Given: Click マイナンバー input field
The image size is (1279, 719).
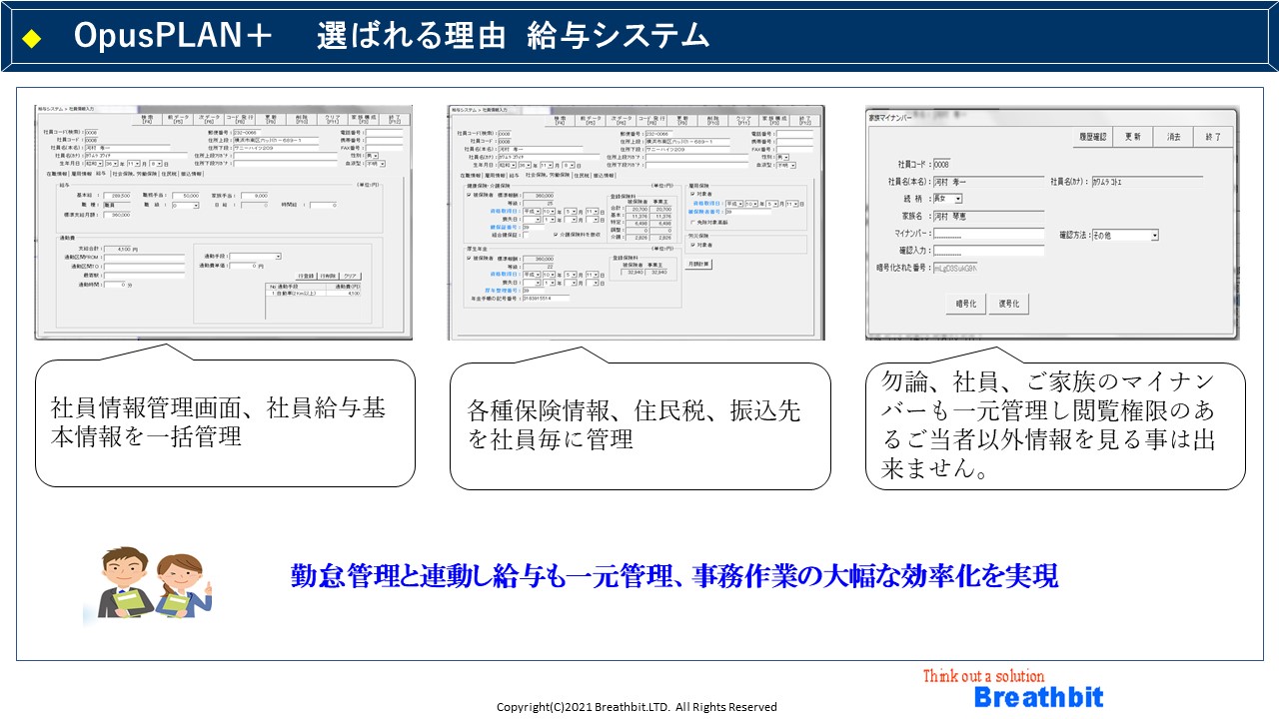Looking at the screenshot, I should point(988,234).
